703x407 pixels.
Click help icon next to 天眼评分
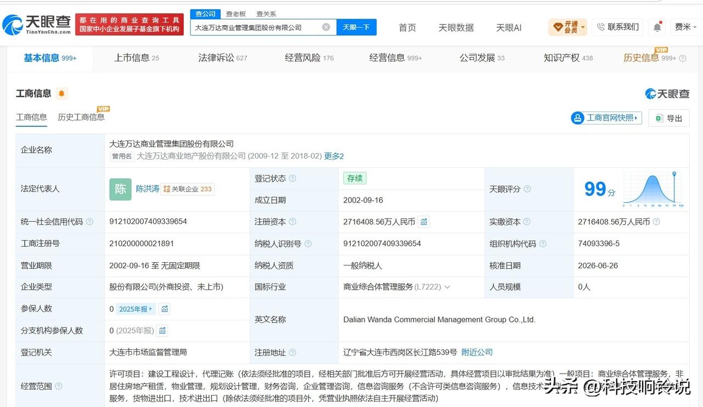[527, 189]
